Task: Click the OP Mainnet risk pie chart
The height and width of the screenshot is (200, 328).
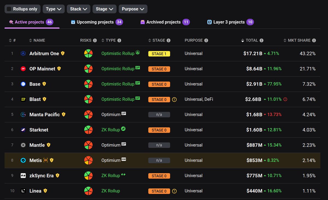Action: tap(88, 69)
